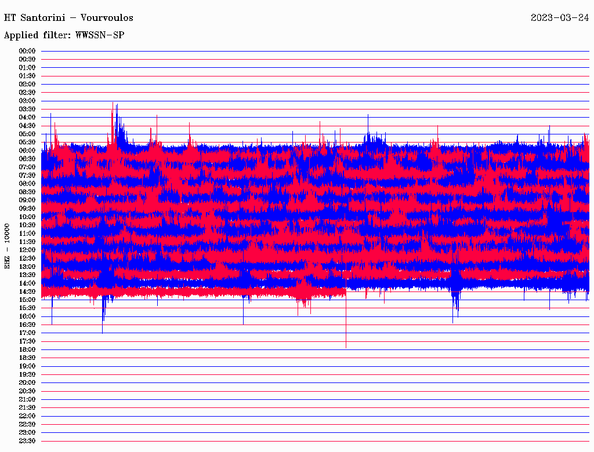This screenshot has height=452, width=594.
Task: Select the 09:00 time label
Action: (27, 200)
